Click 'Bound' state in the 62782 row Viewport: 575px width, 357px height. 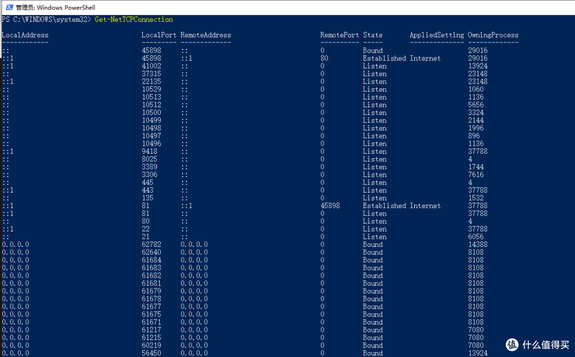[373, 245]
